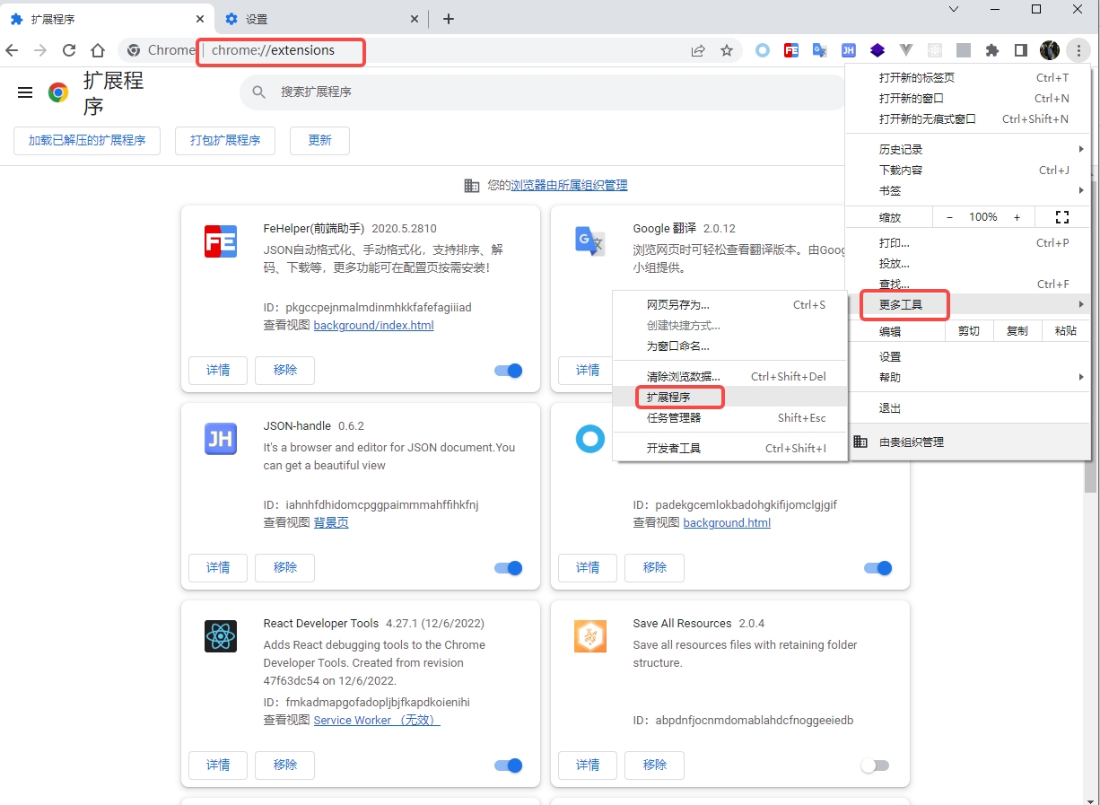Open the extensions puzzle piece menu
The height and width of the screenshot is (805, 1100).
pyautogui.click(x=992, y=50)
